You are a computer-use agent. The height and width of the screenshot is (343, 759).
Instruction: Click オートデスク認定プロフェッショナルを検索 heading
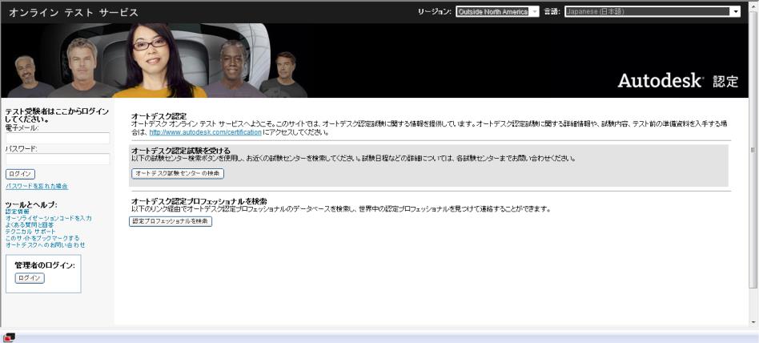click(199, 201)
